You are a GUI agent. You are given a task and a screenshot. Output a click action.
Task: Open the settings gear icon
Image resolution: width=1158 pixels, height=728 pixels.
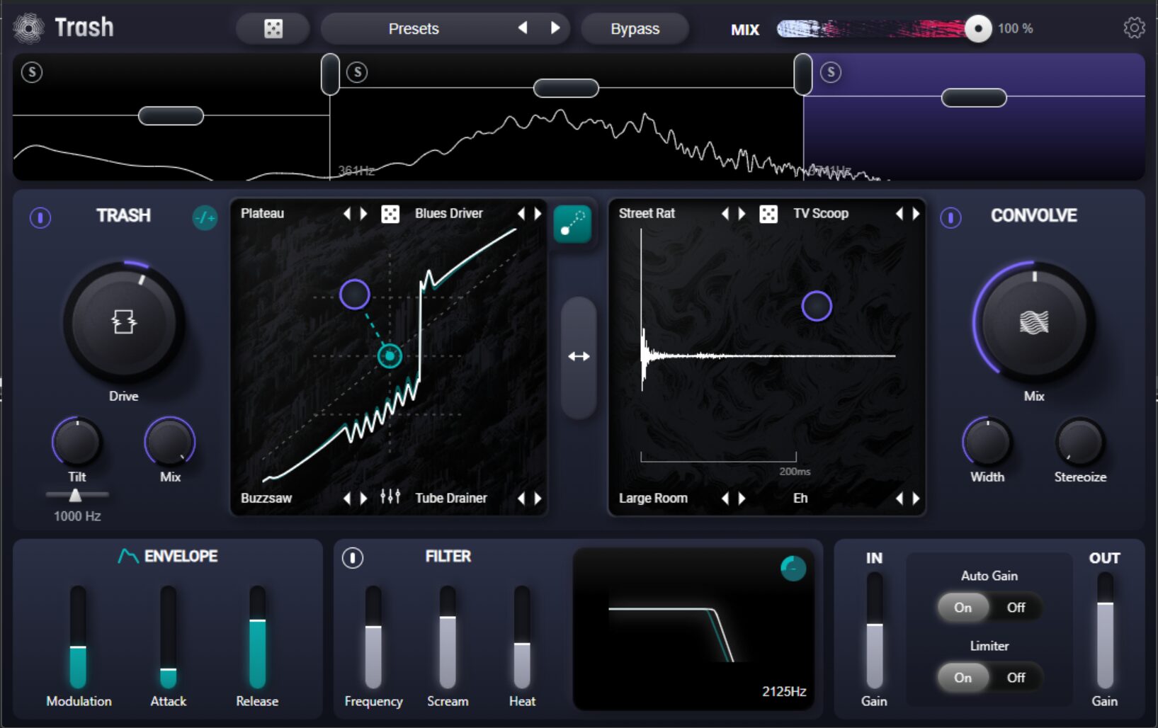coord(1134,28)
